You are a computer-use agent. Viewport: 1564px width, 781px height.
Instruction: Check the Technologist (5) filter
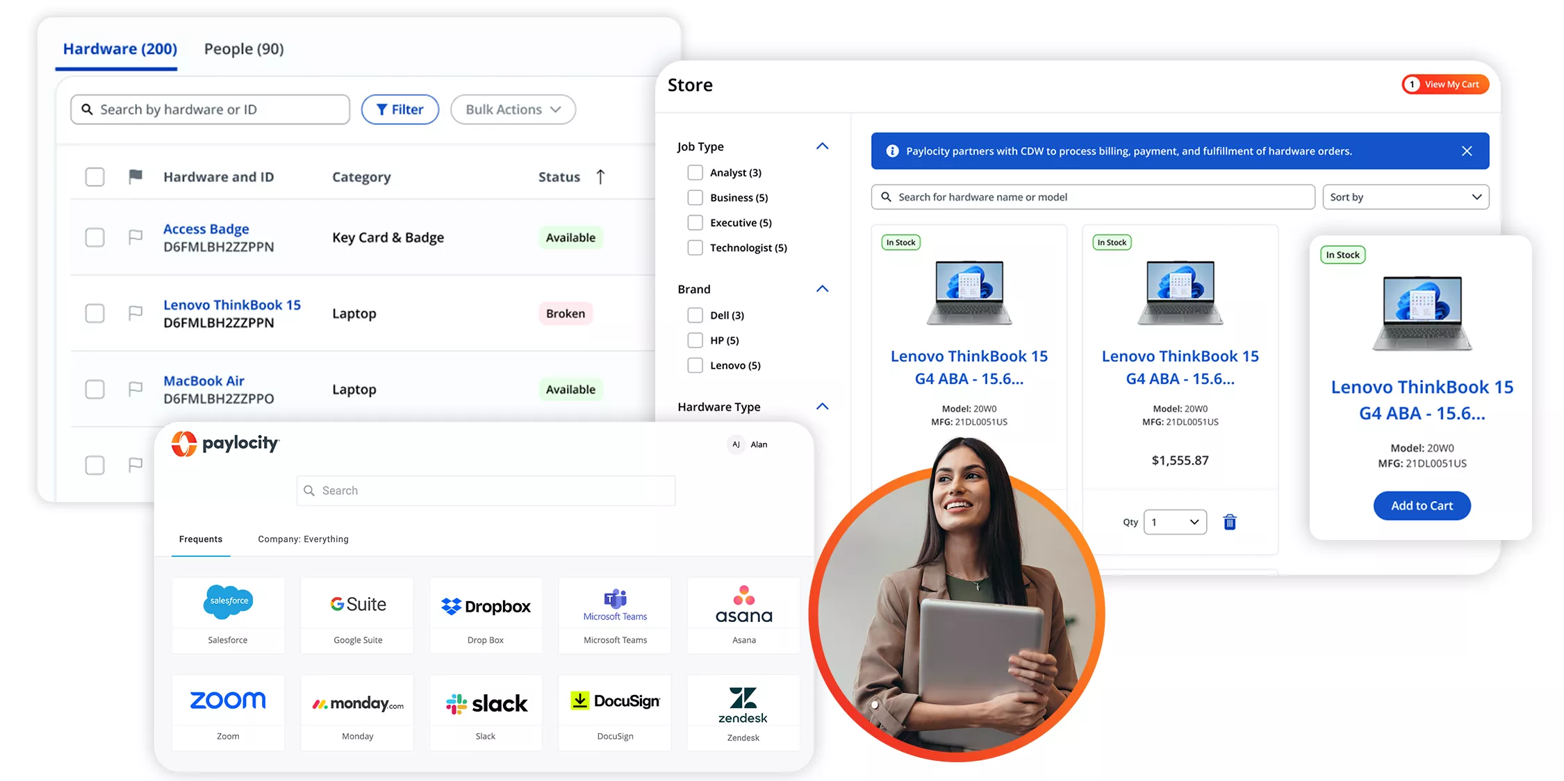click(695, 247)
